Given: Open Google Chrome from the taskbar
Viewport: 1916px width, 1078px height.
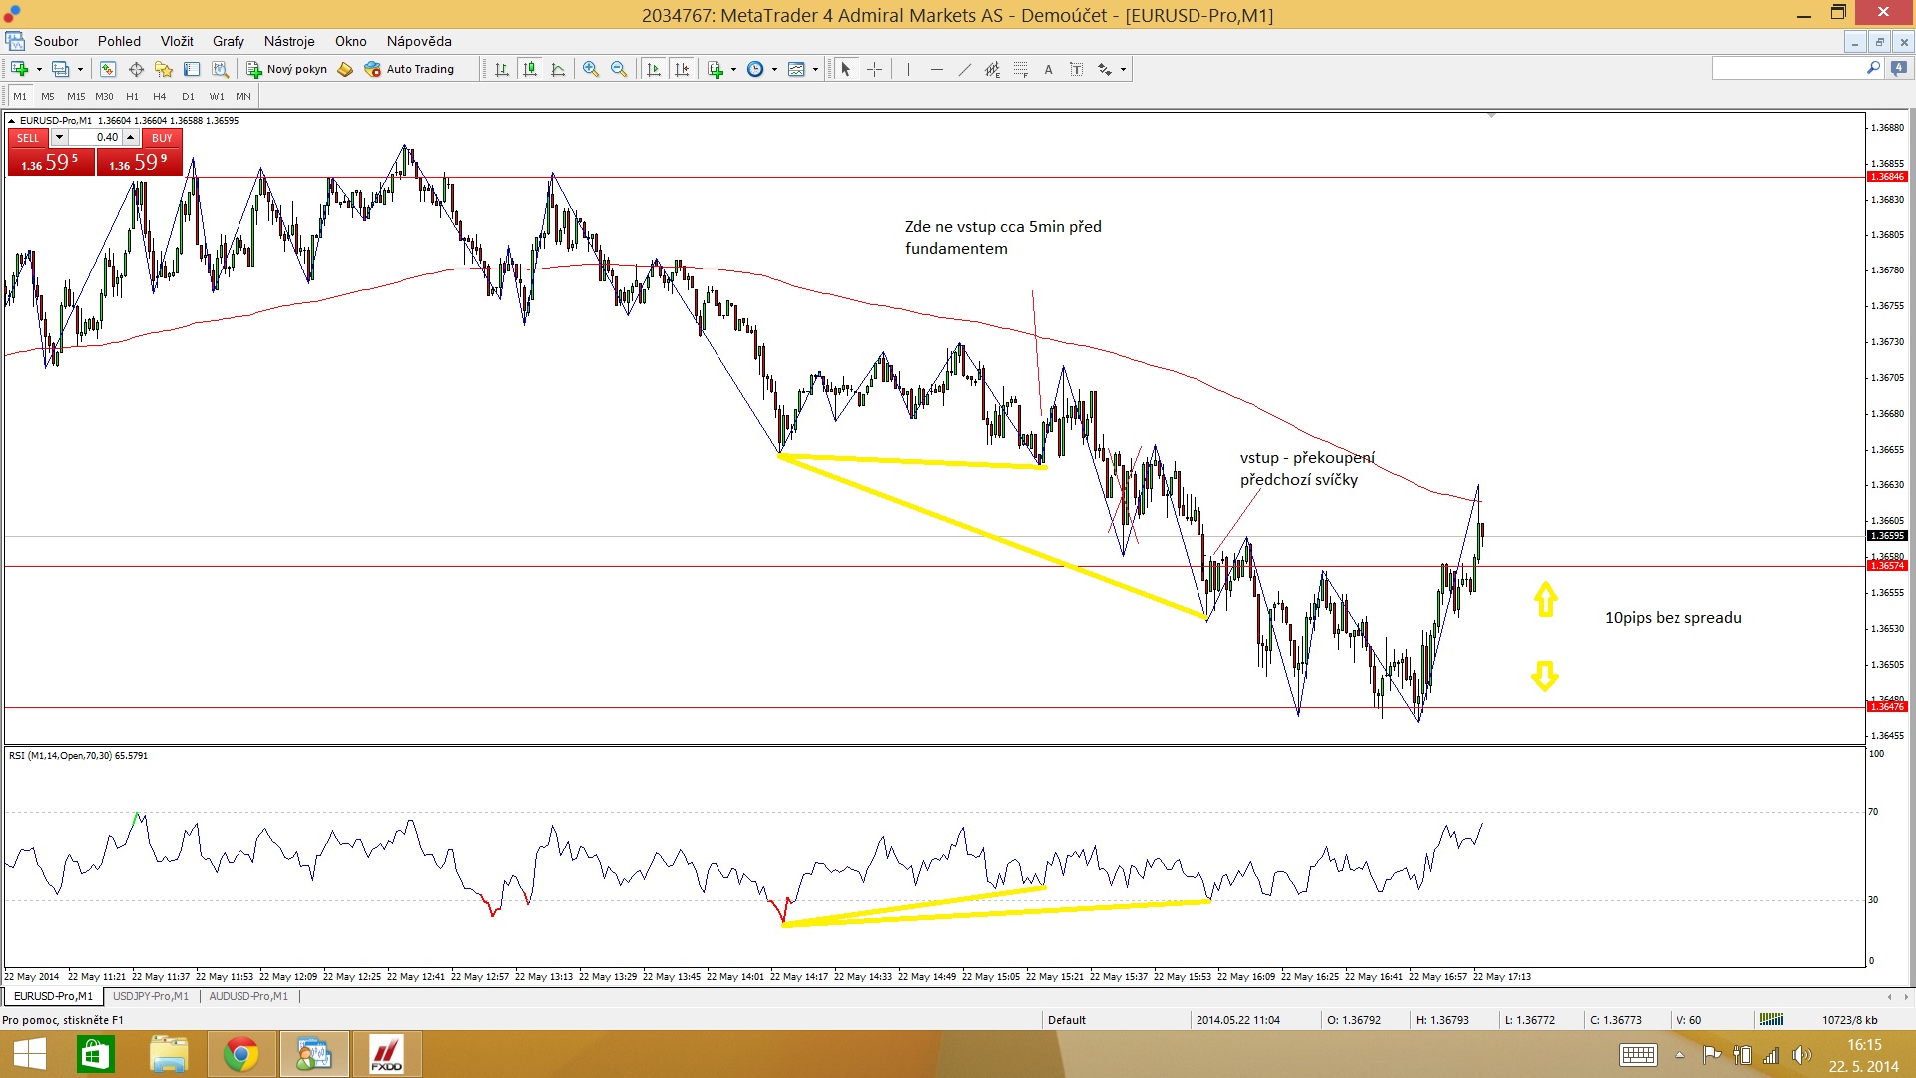Looking at the screenshot, I should pos(240,1054).
